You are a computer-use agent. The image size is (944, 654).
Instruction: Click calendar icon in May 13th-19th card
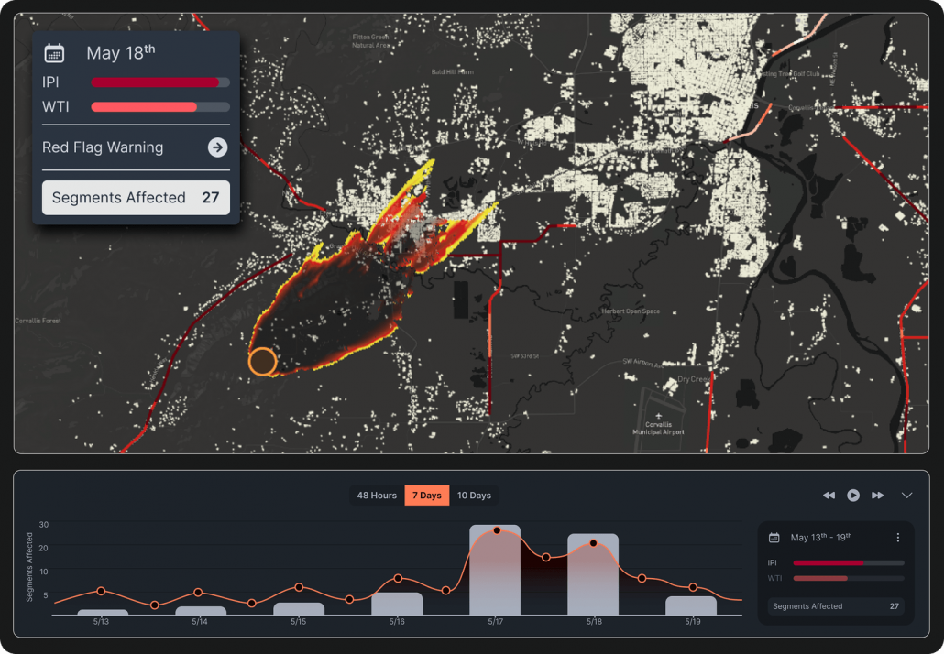774,538
